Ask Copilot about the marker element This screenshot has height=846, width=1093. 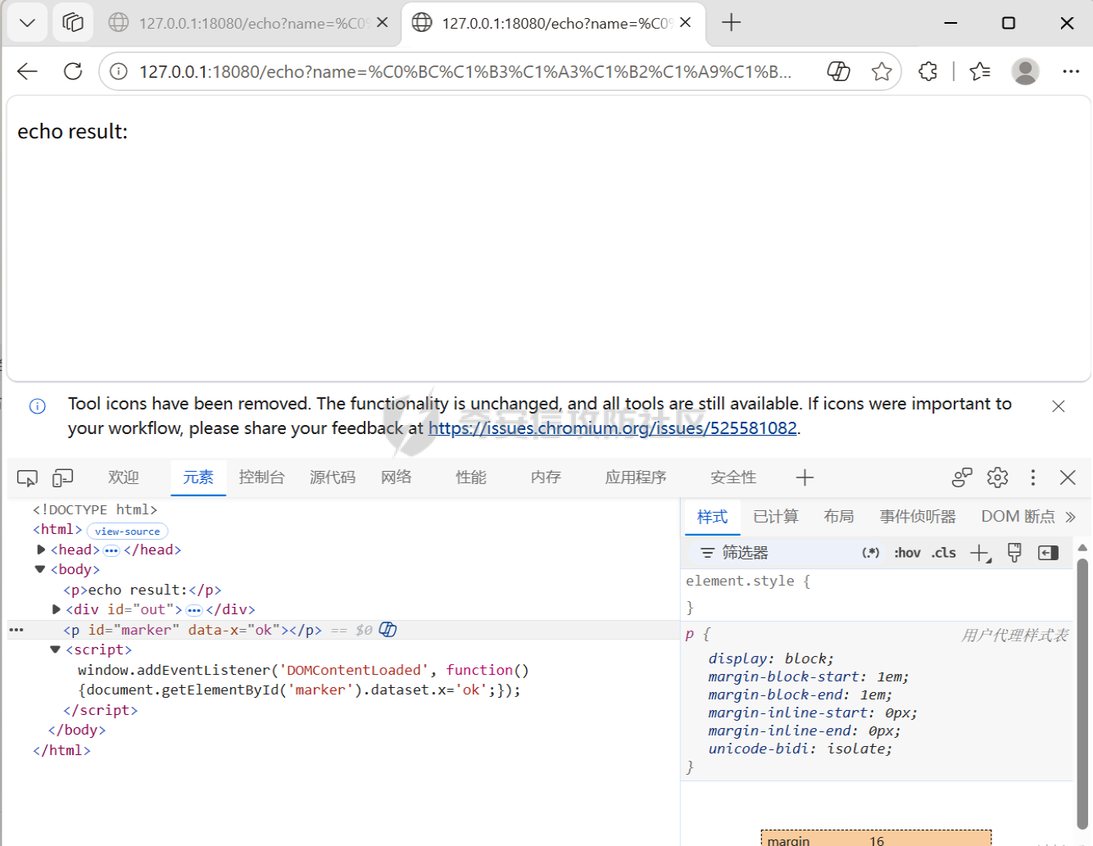pos(388,630)
